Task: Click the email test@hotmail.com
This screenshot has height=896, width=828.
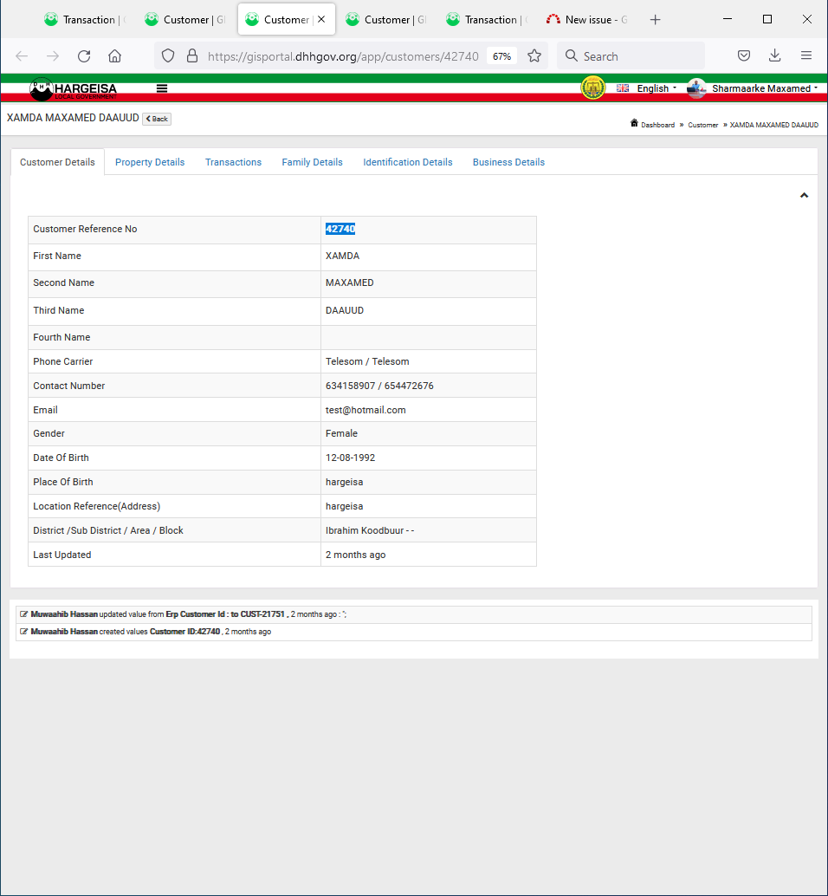Action: tap(365, 410)
